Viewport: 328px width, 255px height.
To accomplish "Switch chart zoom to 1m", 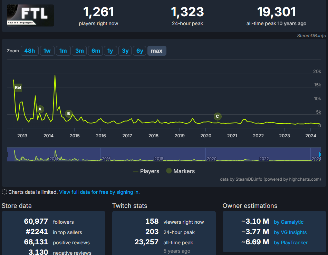I will [63, 51].
